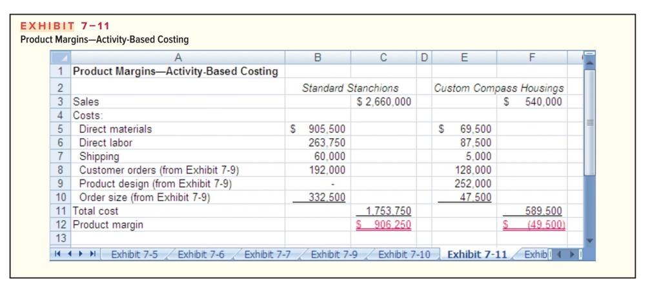This screenshot has height=300, width=661.
Task: Select 'Order size (from Exhibit 7-9)' cell
Action: (x=178, y=197)
